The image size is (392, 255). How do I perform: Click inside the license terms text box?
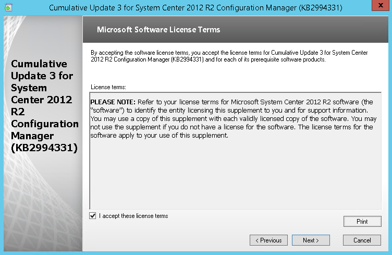[235, 151]
